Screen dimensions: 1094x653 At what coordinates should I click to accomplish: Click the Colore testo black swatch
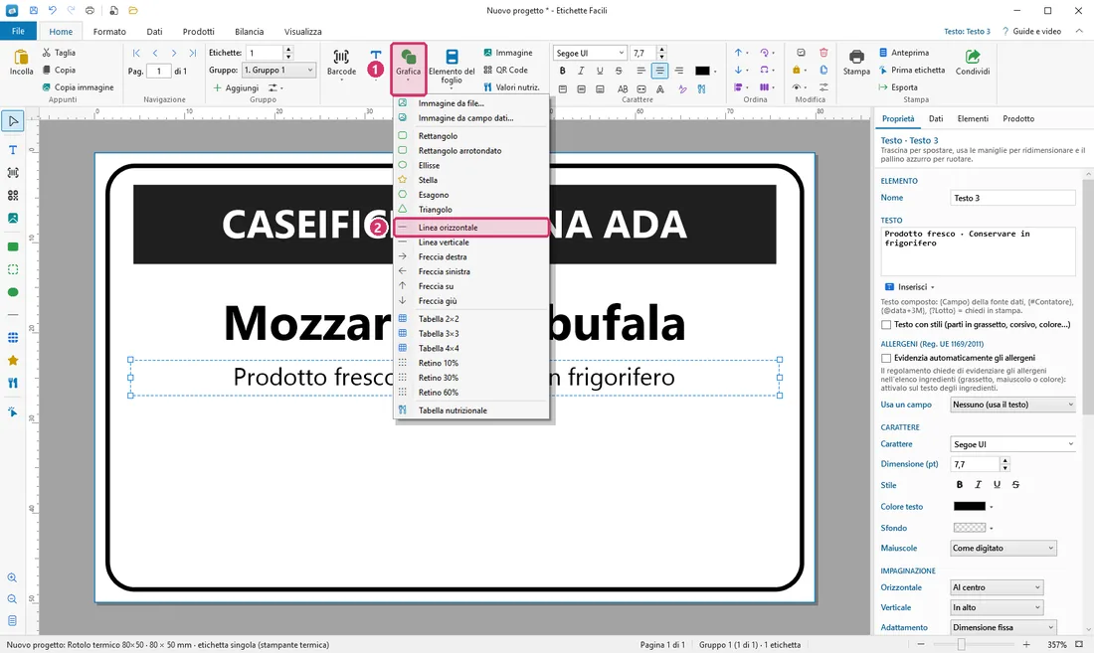pos(969,507)
